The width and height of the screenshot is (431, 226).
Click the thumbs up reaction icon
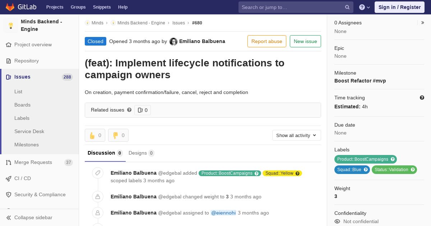92,135
